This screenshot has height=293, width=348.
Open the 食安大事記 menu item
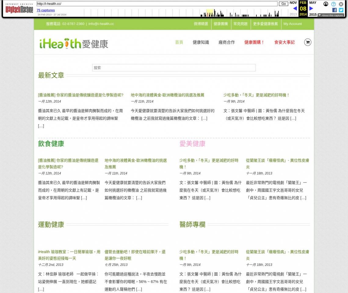(x=284, y=42)
